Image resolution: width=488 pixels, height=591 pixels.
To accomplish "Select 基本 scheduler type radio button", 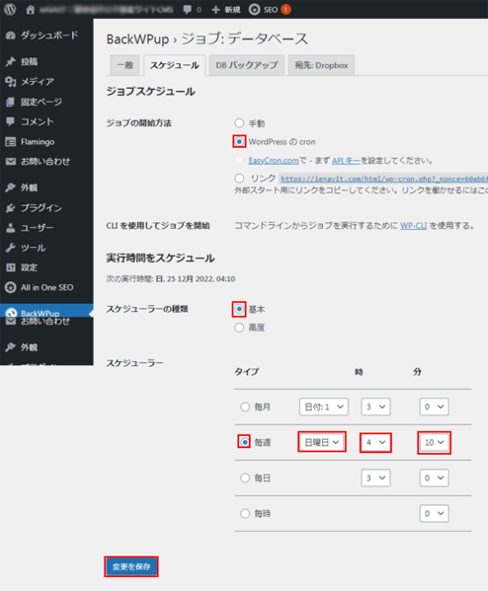I will point(239,309).
